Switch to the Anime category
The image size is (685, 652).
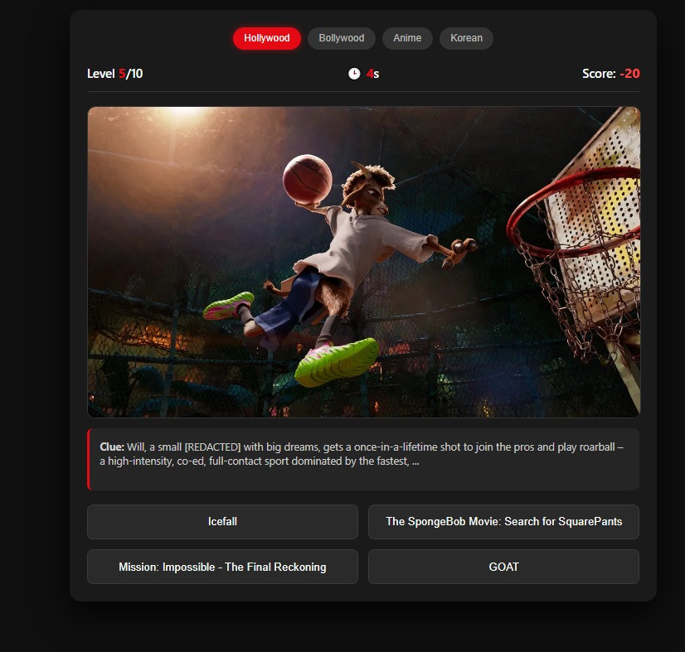(x=407, y=38)
